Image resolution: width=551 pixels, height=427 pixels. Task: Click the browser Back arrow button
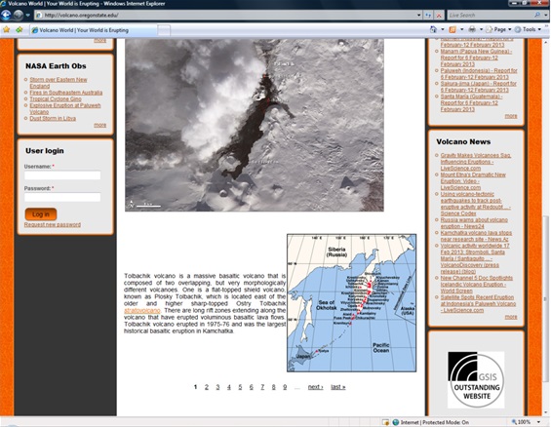pos(6,15)
